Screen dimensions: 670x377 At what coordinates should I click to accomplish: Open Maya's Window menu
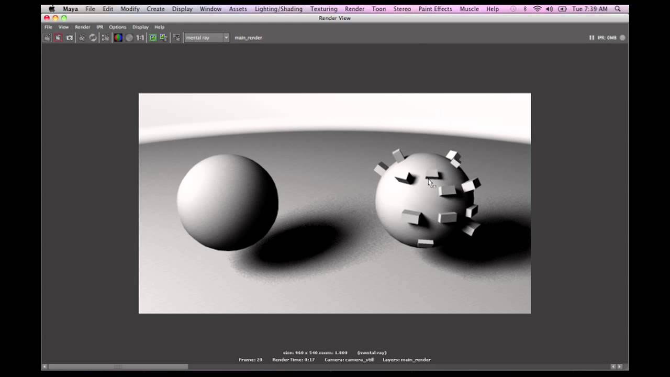pyautogui.click(x=210, y=9)
